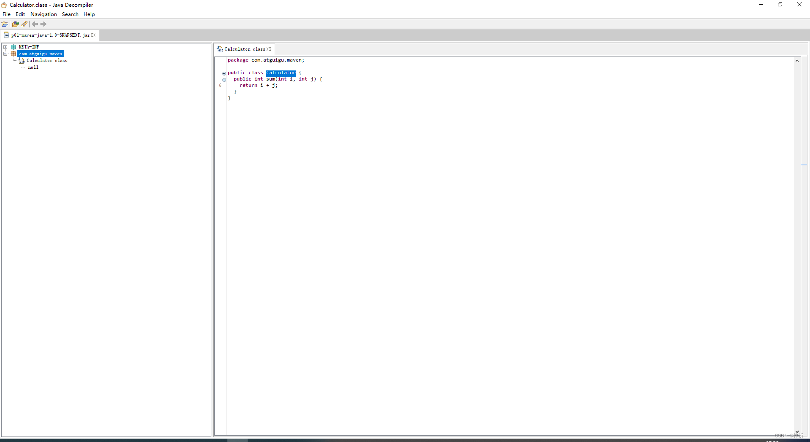The width and height of the screenshot is (810, 442).
Task: Click the jar icon on the p01-maven-java tab
Action: (x=6, y=35)
